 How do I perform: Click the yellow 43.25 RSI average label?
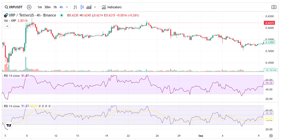[x=269, y=119]
